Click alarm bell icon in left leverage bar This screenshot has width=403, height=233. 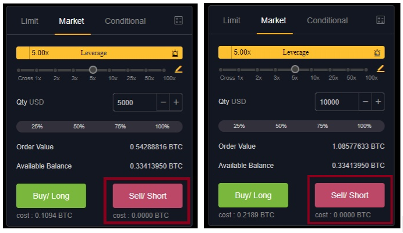(175, 53)
